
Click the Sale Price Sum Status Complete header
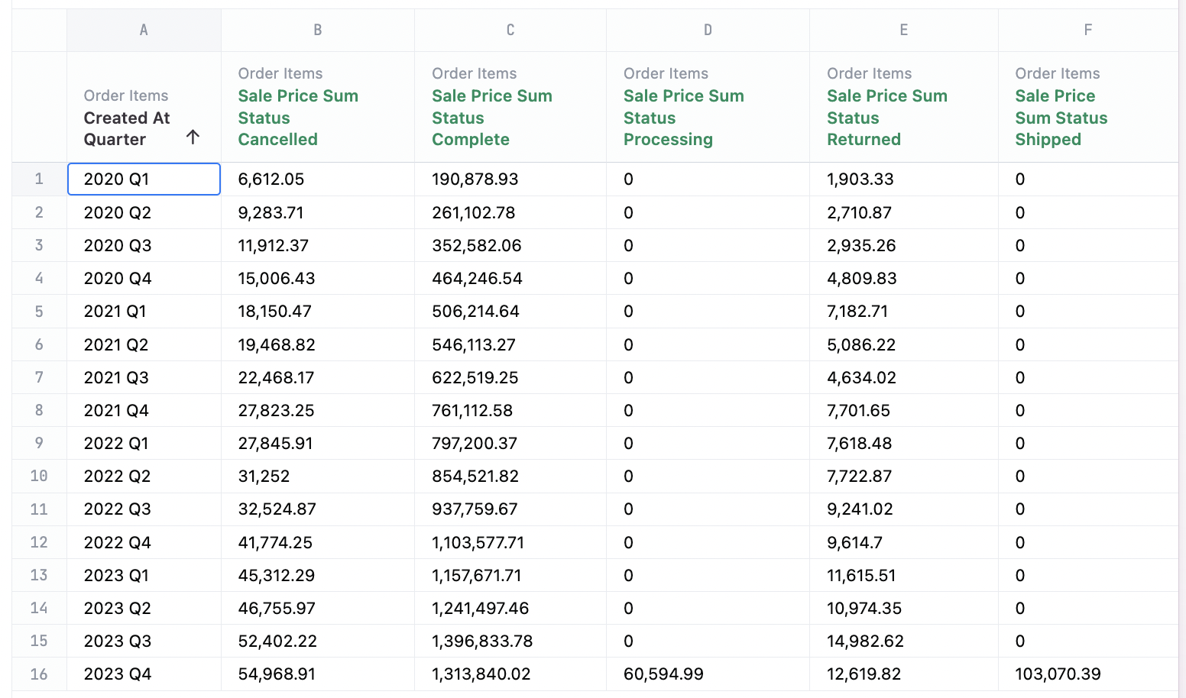[x=491, y=118]
